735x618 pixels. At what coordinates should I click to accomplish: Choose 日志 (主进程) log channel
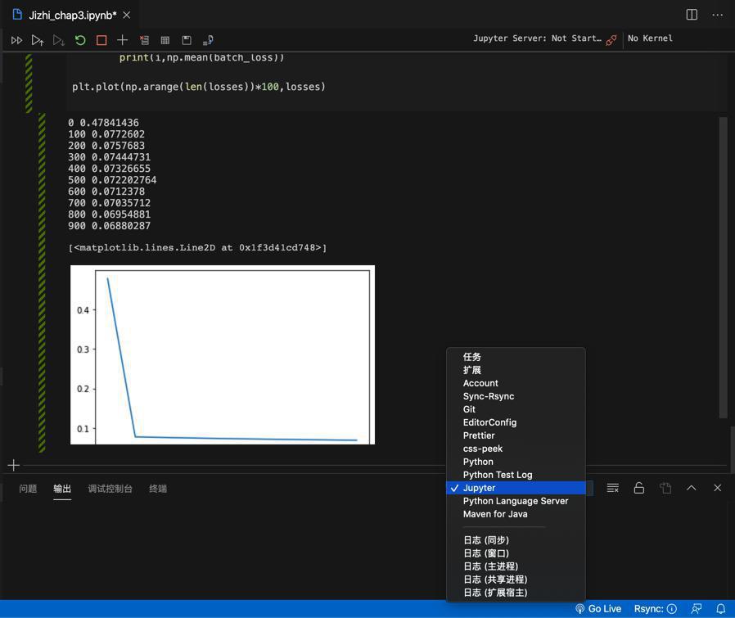[516, 566]
